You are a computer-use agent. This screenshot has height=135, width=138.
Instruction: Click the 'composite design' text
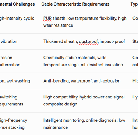pos(60,104)
